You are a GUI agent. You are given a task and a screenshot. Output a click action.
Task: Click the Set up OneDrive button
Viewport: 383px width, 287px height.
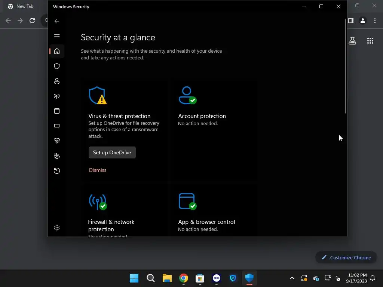[112, 152]
